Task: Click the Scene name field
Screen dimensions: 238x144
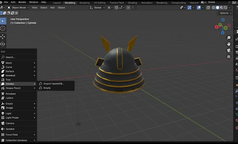Action: pos(216,2)
